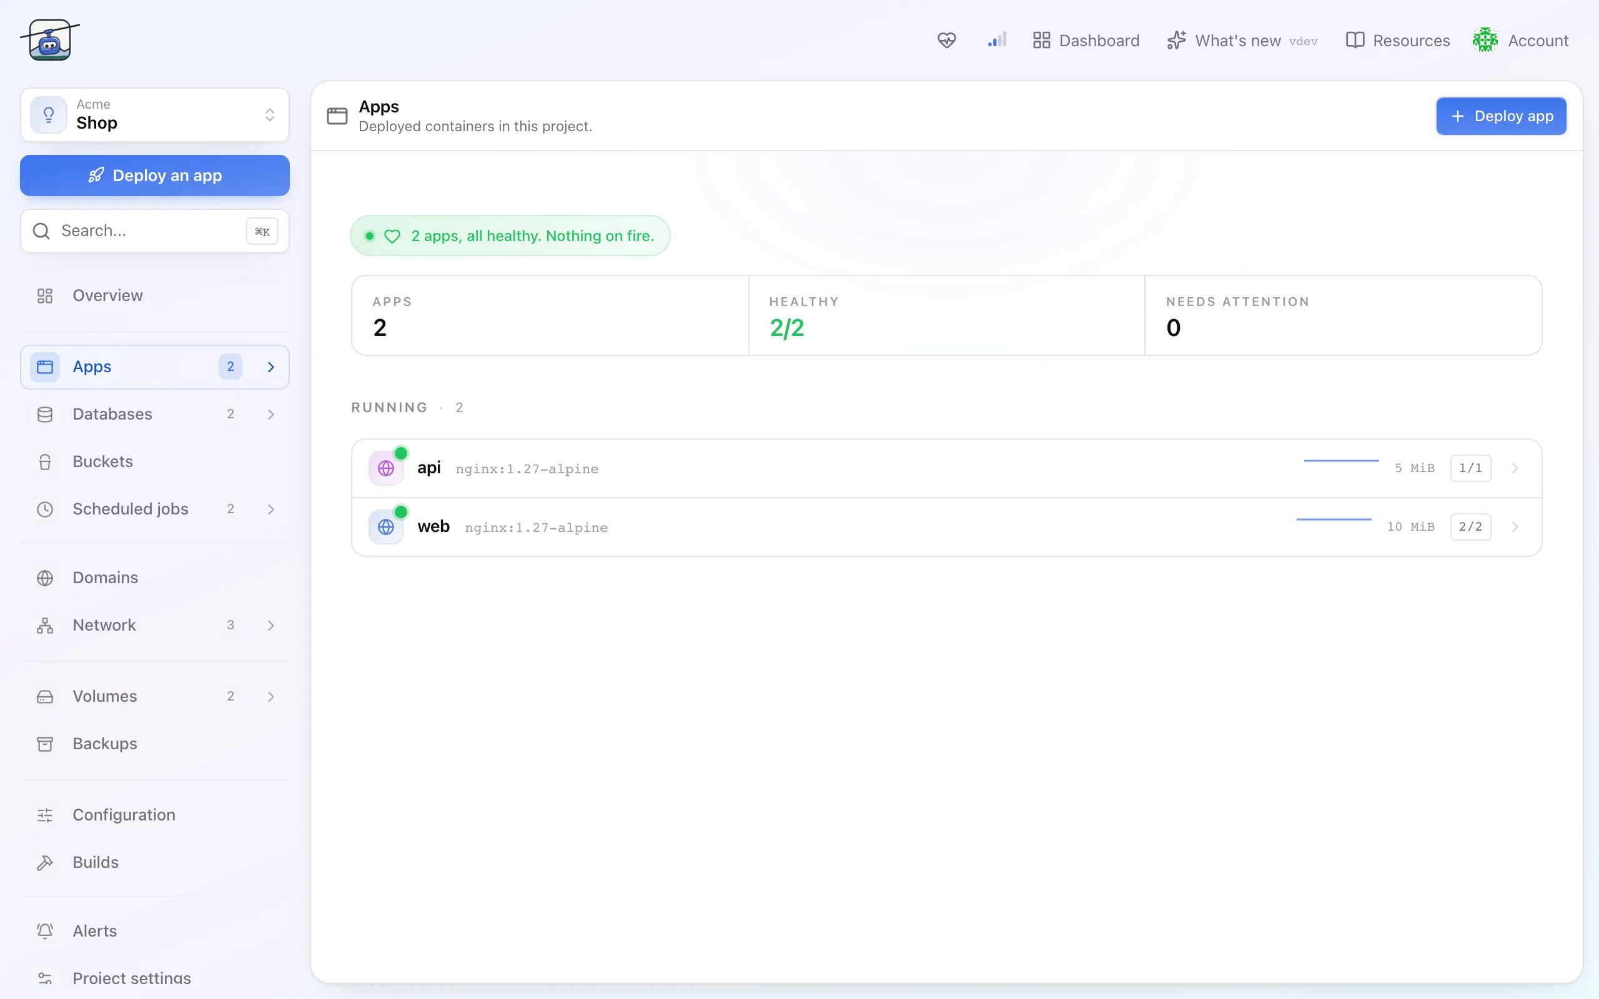Viewport: 1599px width, 999px height.
Task: Expand the api row chevron
Action: coord(1515,468)
